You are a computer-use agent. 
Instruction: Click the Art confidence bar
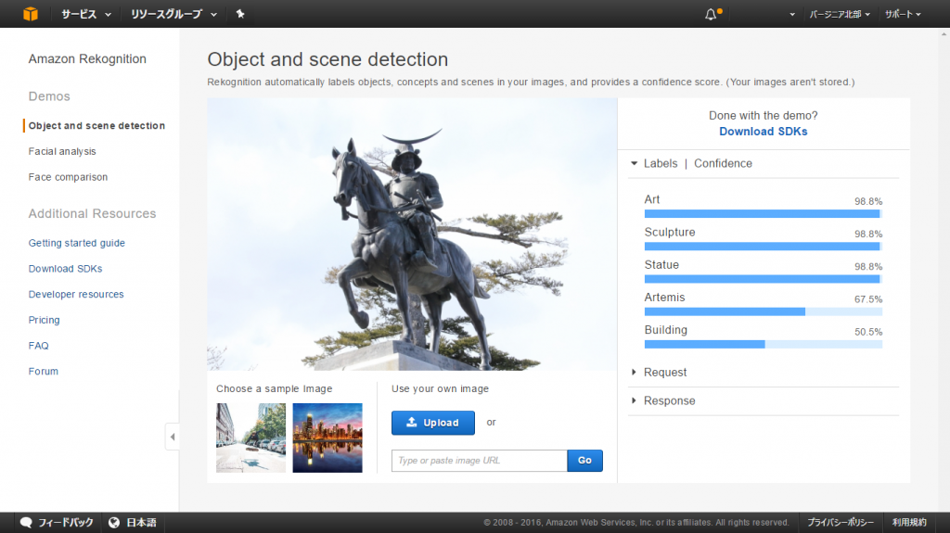763,214
